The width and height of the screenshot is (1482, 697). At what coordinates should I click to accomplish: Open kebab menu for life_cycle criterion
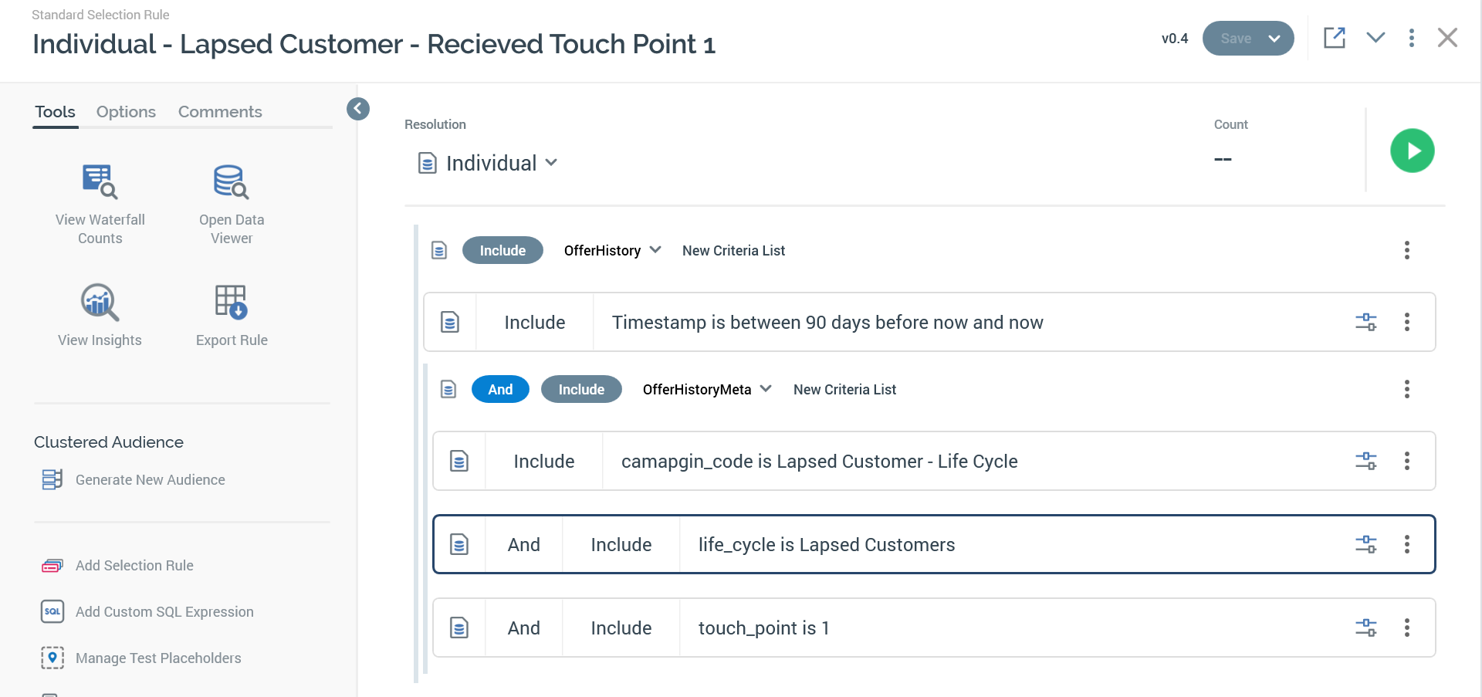[1406, 544]
